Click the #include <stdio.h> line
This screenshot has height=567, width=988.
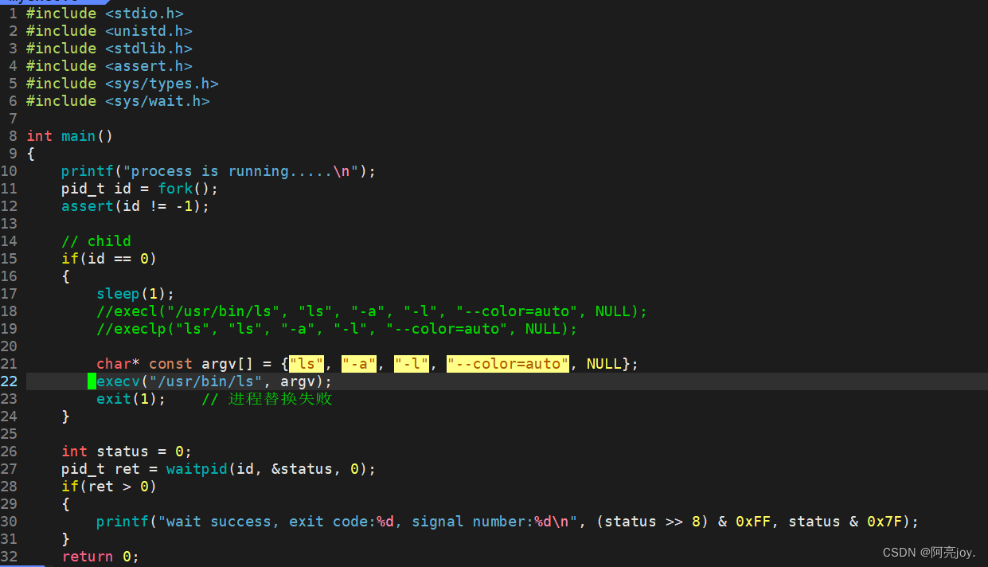[104, 14]
